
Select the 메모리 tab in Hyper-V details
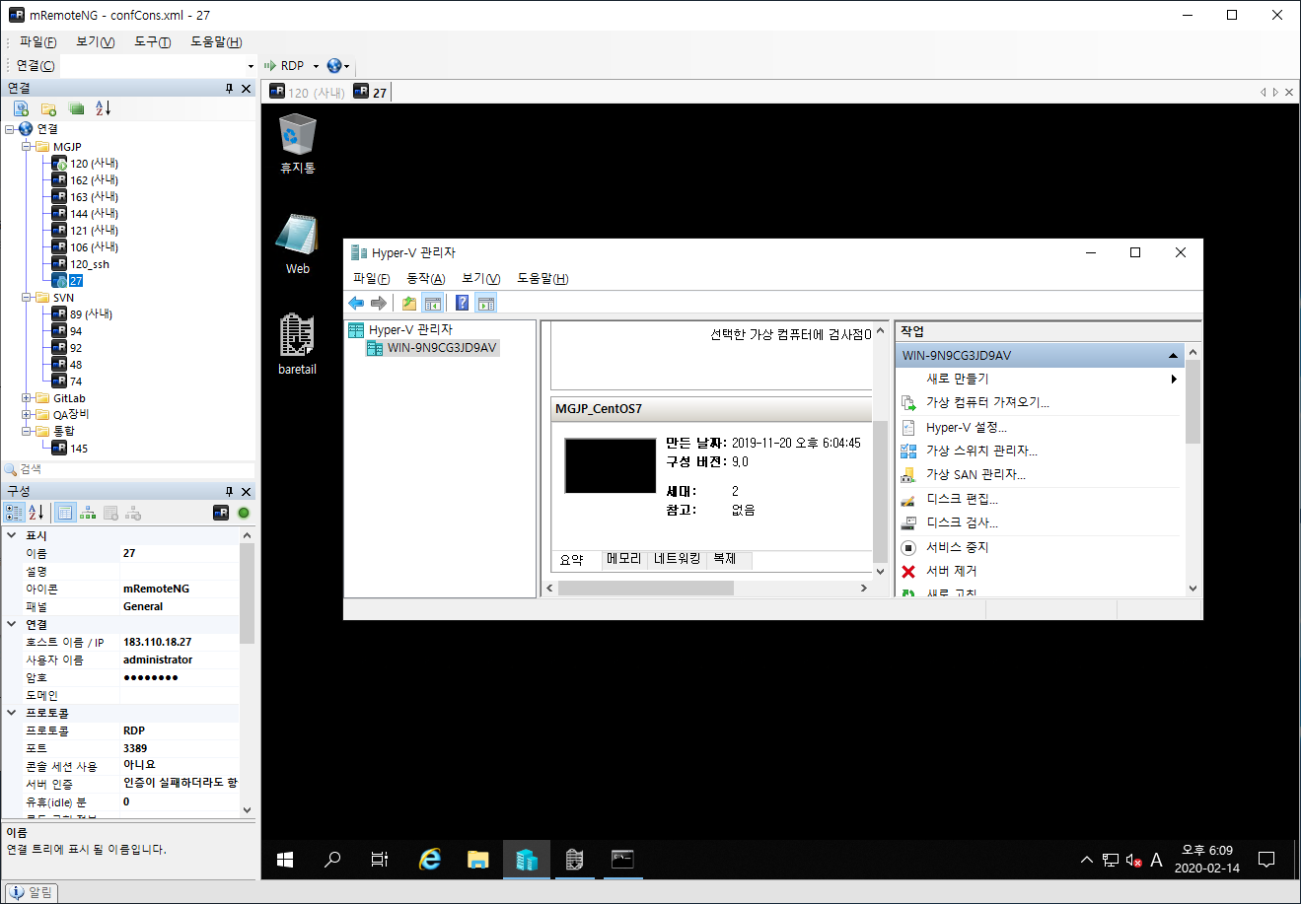click(x=623, y=559)
